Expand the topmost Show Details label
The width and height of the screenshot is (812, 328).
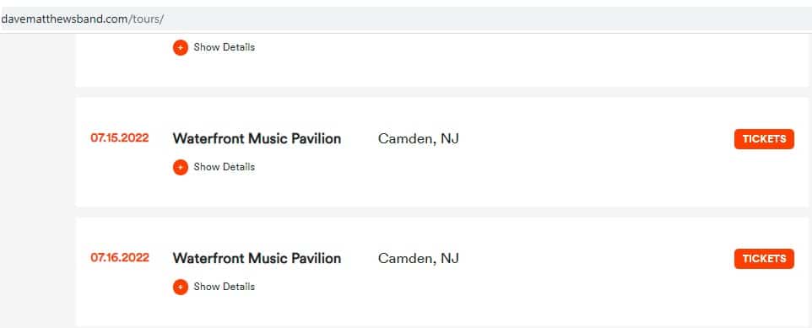point(225,47)
